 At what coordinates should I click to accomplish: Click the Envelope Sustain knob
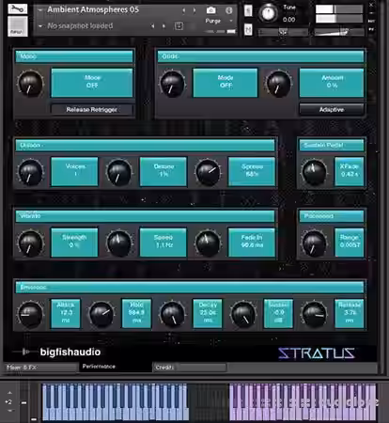[x=243, y=314]
